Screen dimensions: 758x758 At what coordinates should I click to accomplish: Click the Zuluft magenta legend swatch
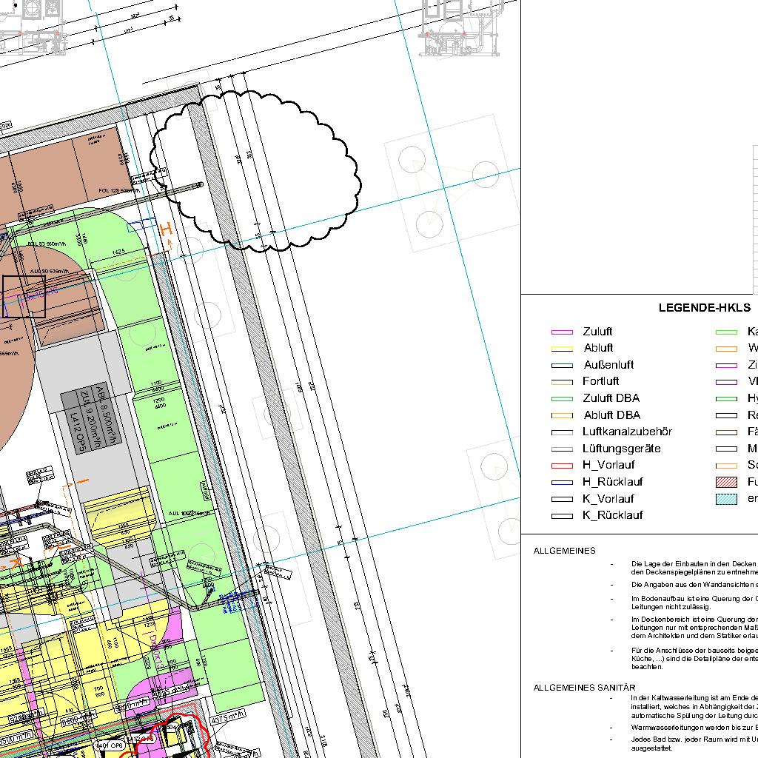tap(562, 332)
